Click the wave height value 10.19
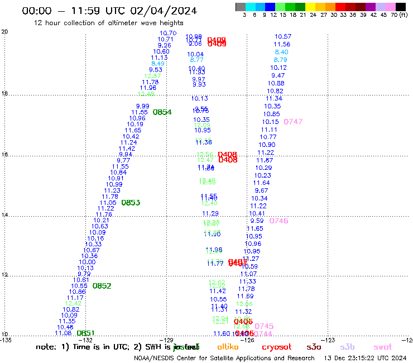 (x=135, y=124)
